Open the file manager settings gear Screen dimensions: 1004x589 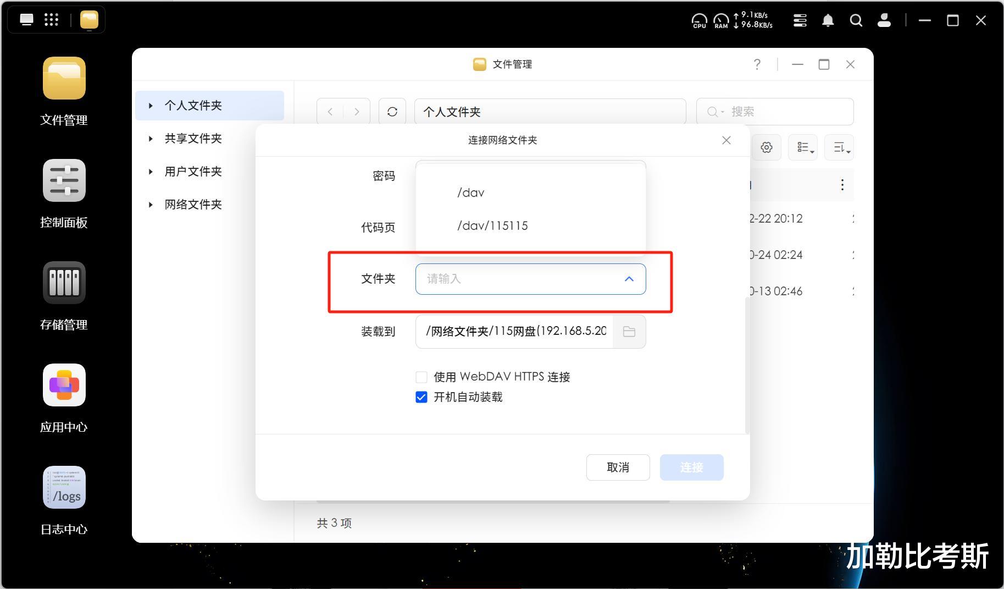tap(767, 147)
